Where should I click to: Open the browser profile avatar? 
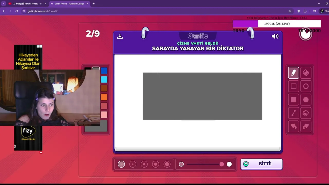pos(322,11)
